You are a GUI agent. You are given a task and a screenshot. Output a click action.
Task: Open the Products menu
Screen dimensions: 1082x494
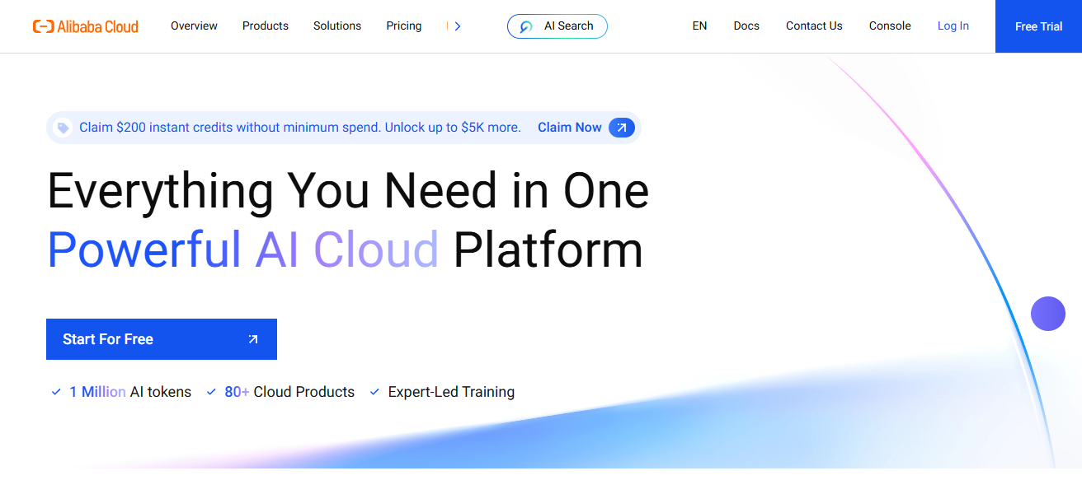(x=265, y=26)
